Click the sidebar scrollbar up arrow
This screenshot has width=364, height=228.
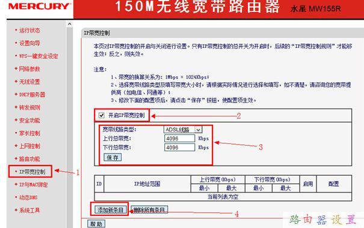[70, 24]
